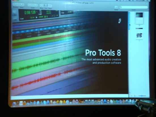Image resolution: width=156 pixels, height=117 pixels.
Task: Open the MSN Messenger icon in dock
Action: click(42, 103)
